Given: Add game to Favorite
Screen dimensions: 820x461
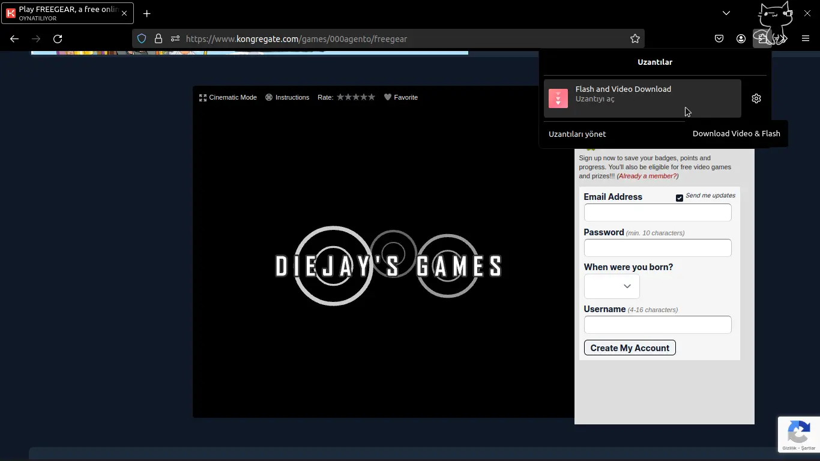Looking at the screenshot, I should (x=400, y=97).
